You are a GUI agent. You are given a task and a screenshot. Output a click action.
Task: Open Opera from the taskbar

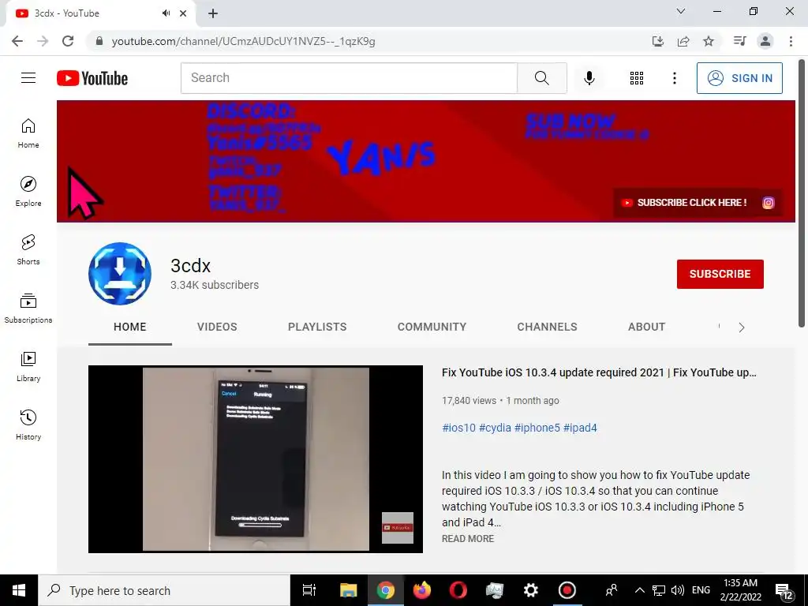point(458,590)
